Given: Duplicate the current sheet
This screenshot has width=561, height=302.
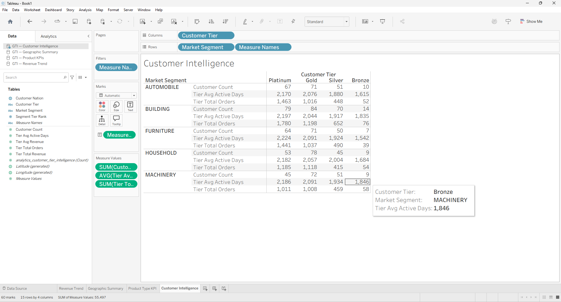Looking at the screenshot, I should click(160, 21).
